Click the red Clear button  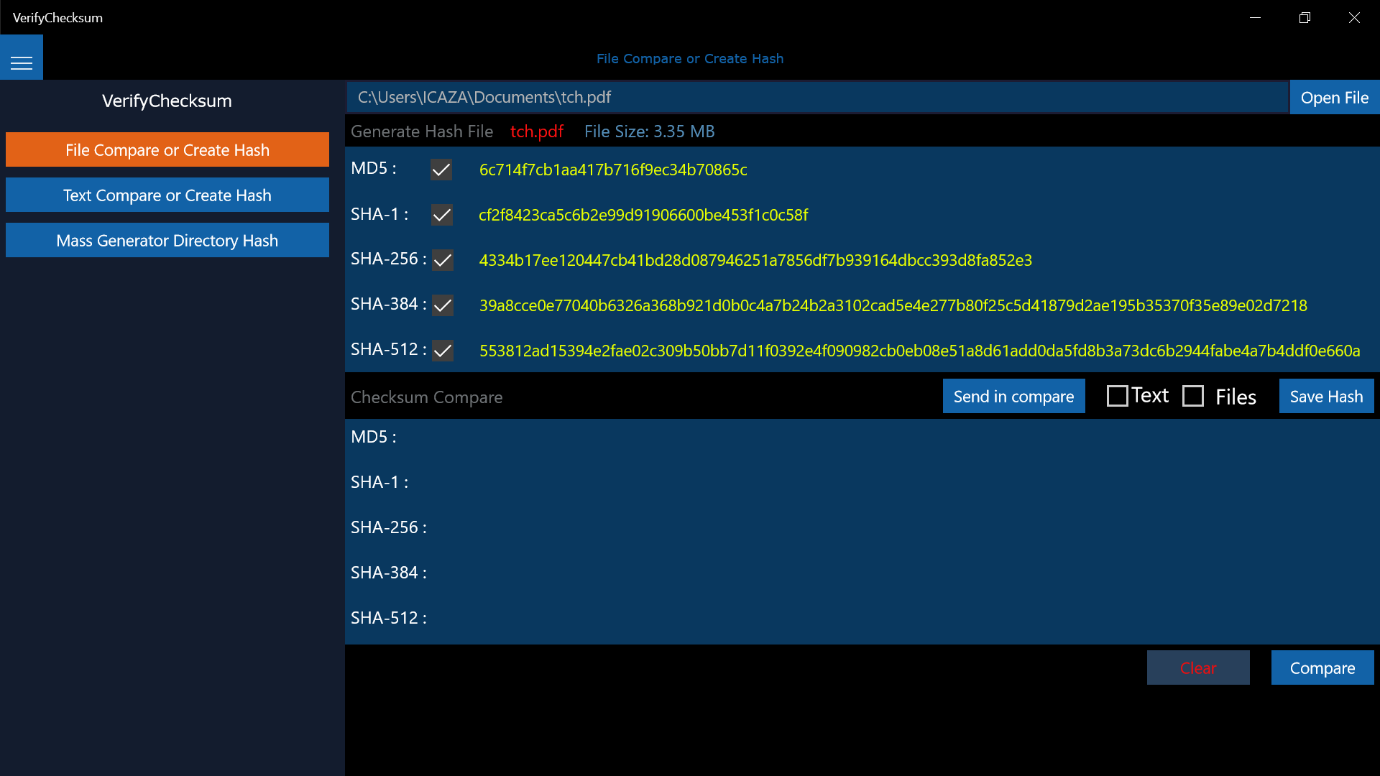pyautogui.click(x=1197, y=668)
